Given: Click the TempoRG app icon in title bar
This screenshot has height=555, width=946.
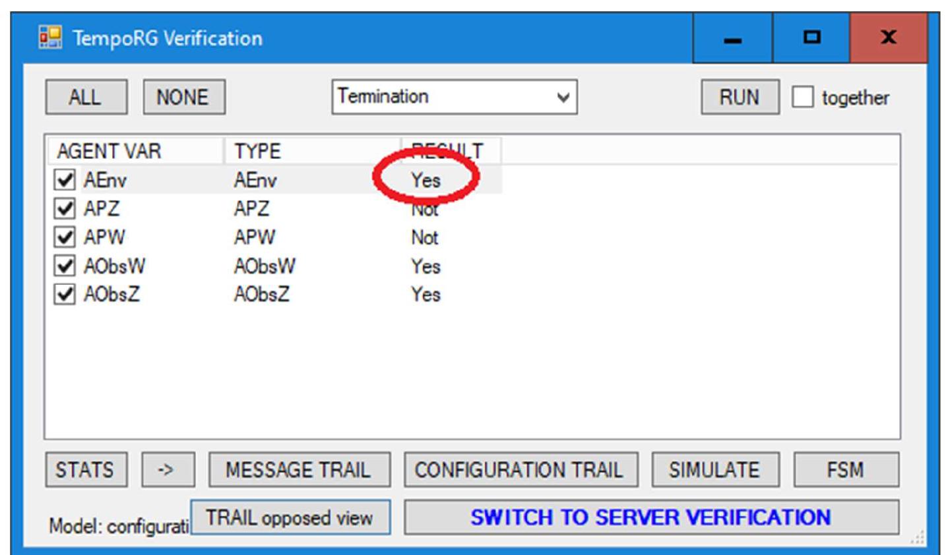Looking at the screenshot, I should pos(50,38).
